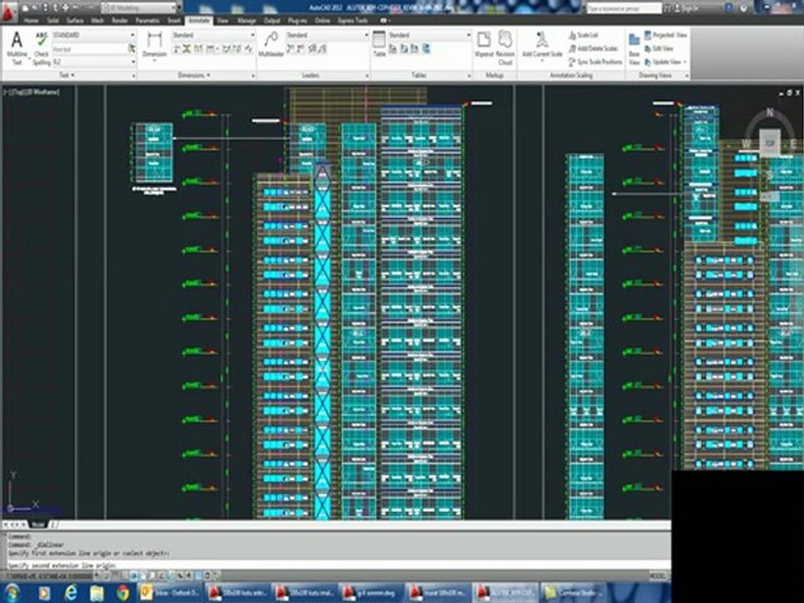
Task: Select the Wipeout tool
Action: click(483, 44)
